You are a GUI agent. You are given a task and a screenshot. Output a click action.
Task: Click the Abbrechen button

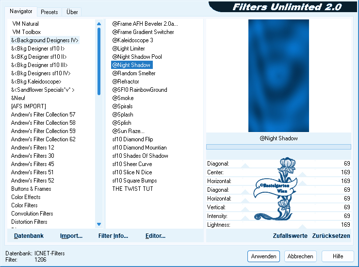click(300, 256)
